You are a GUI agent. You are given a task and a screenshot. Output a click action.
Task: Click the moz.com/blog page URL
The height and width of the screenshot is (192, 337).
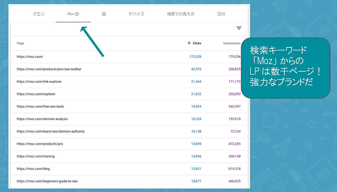point(33,169)
